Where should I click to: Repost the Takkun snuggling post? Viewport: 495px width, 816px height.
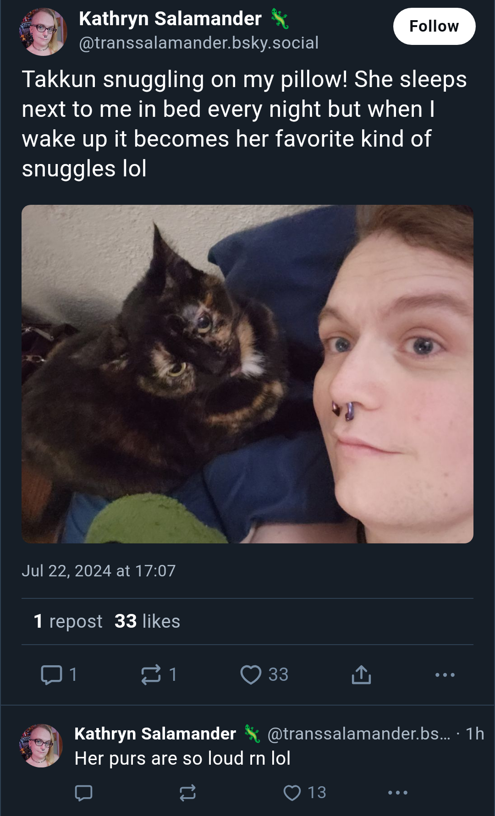[x=151, y=674]
